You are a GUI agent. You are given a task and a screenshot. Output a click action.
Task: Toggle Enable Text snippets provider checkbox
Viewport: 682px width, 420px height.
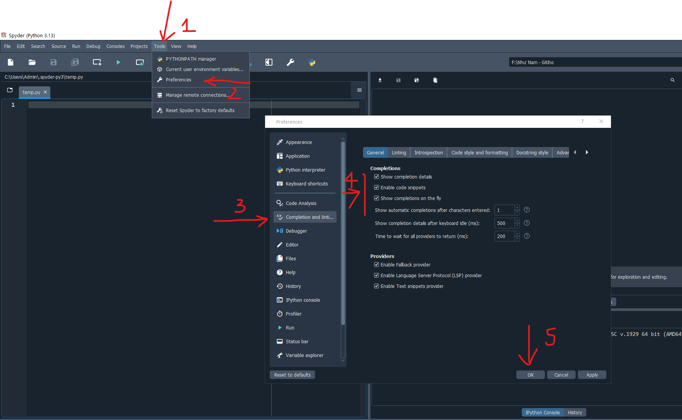click(x=377, y=286)
